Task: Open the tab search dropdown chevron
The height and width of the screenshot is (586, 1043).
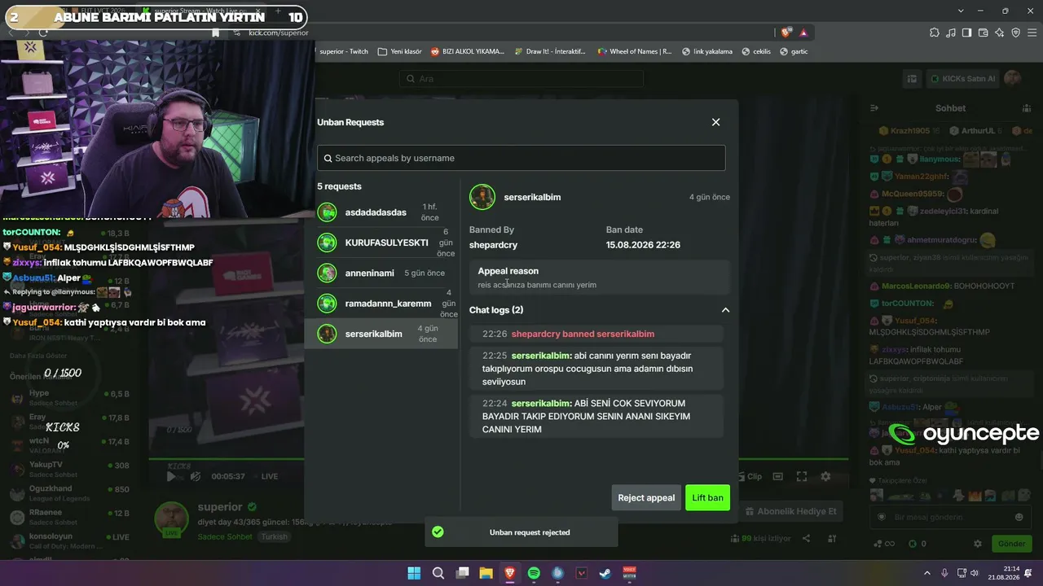Action: 962,11
